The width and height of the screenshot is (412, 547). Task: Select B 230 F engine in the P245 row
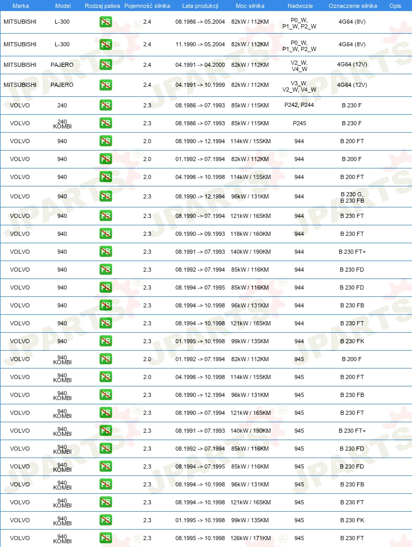(351, 123)
